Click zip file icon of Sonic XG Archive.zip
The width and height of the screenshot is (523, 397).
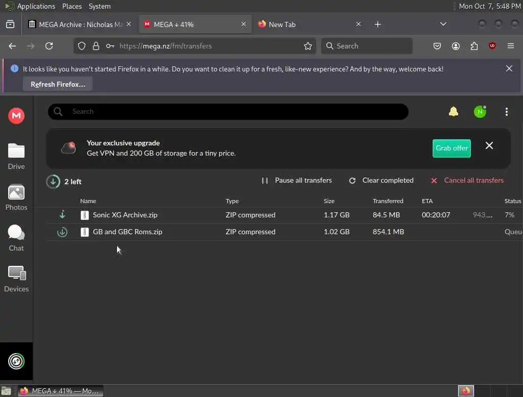(85, 215)
